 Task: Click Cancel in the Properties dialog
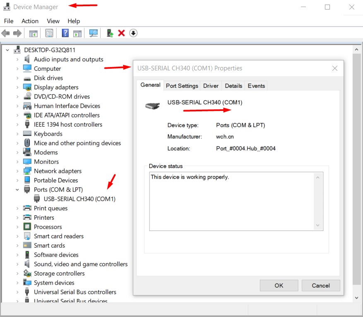tap(321, 286)
